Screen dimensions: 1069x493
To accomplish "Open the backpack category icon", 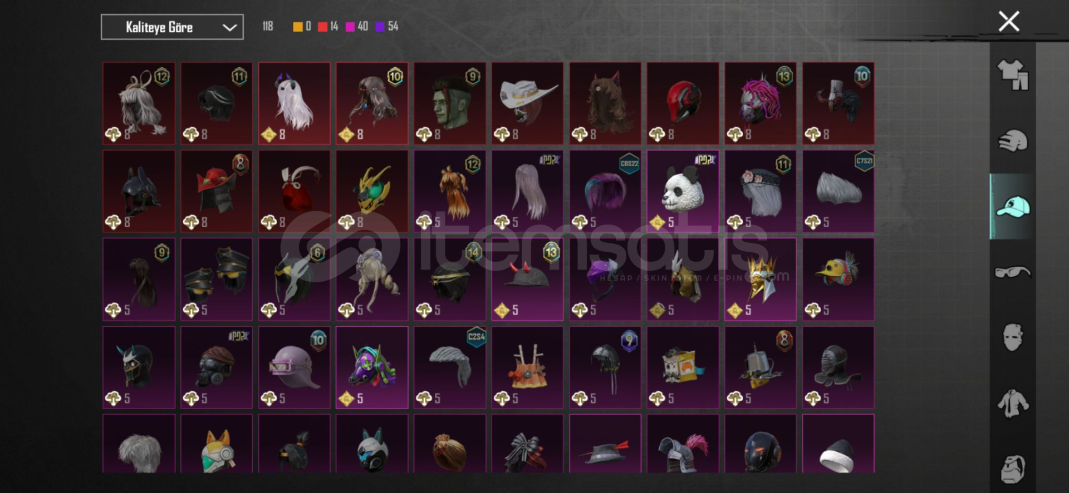I will pyautogui.click(x=1012, y=469).
